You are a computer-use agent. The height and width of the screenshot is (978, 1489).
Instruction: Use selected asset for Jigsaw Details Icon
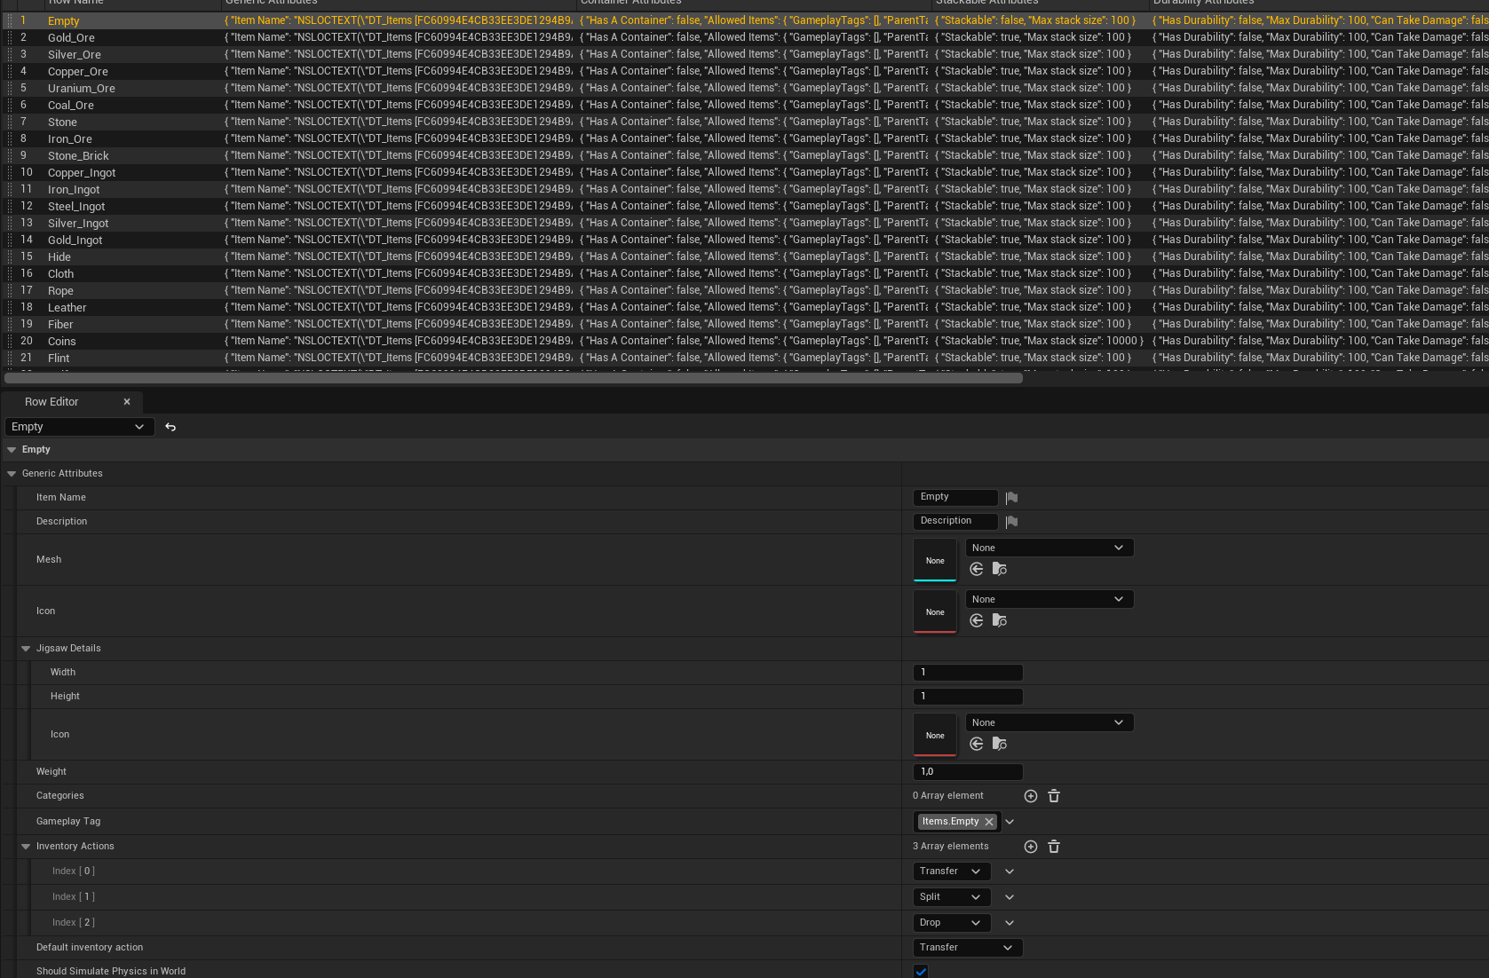coord(977,744)
